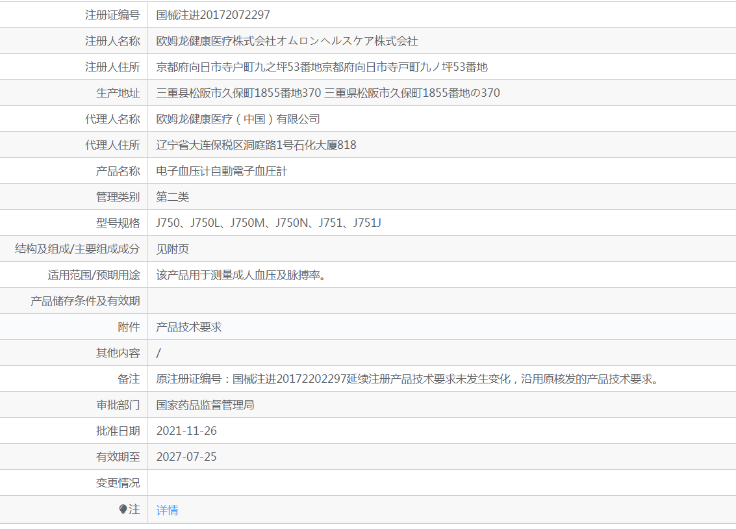Click the 注册人住所 label
The width and height of the screenshot is (736, 529).
tap(112, 67)
